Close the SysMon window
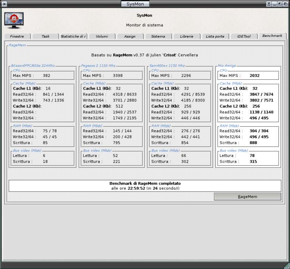290x269 pixels. (4, 4)
